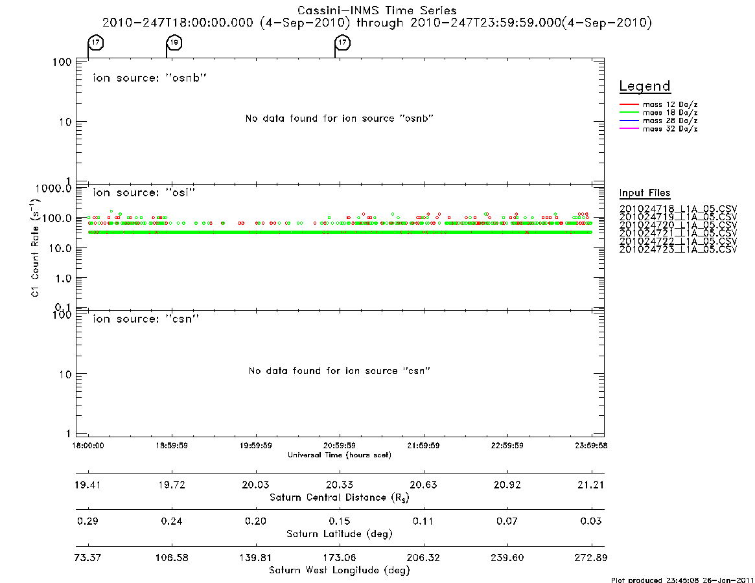The image size is (755, 583).
Task: Select input file 201024723_L1A_05.CSV
Action: [x=678, y=249]
